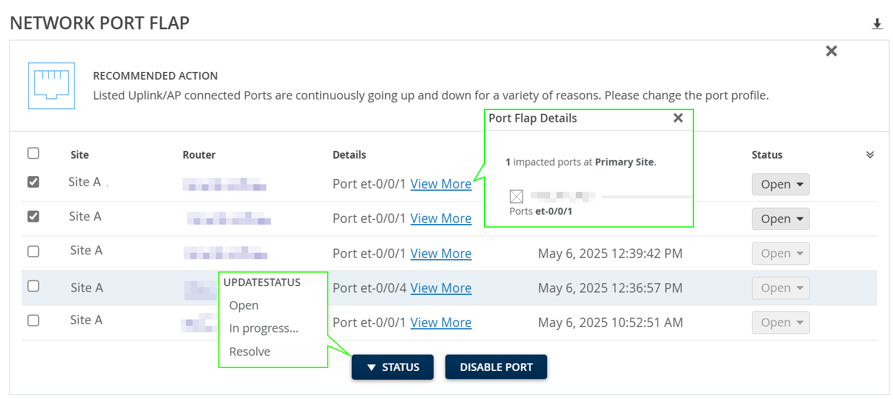The image size is (893, 399).
Task: Click View More in the first row
Action: coord(441,184)
